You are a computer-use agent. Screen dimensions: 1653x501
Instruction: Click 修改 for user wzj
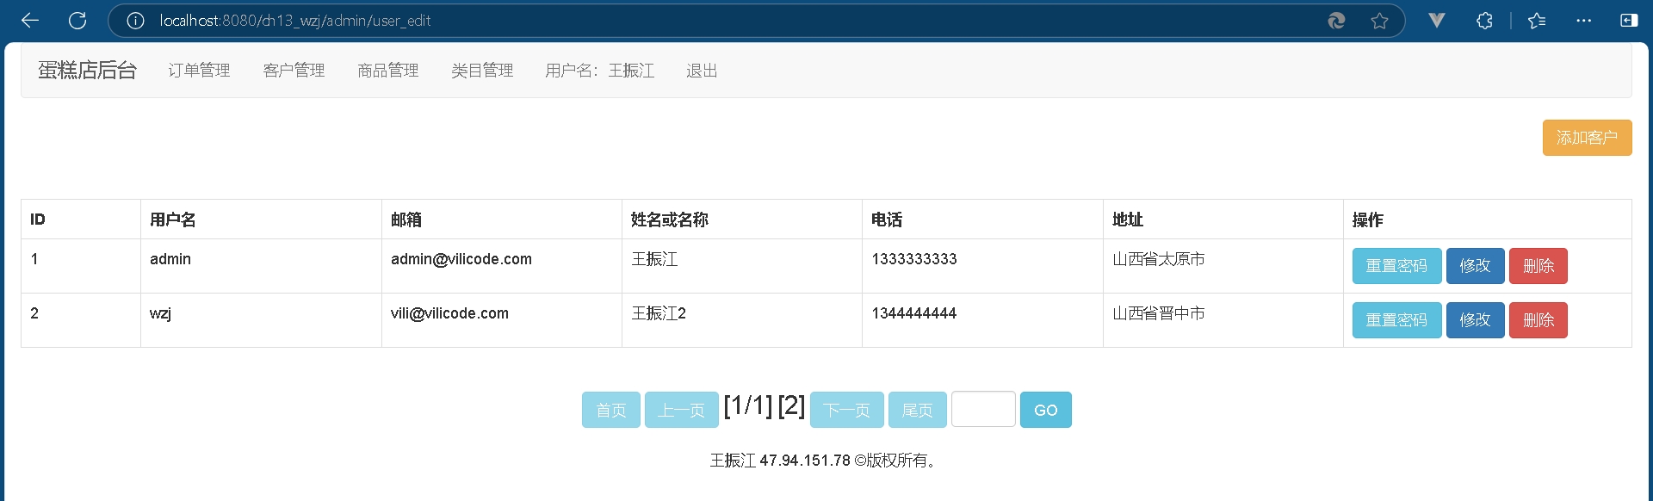tap(1475, 320)
